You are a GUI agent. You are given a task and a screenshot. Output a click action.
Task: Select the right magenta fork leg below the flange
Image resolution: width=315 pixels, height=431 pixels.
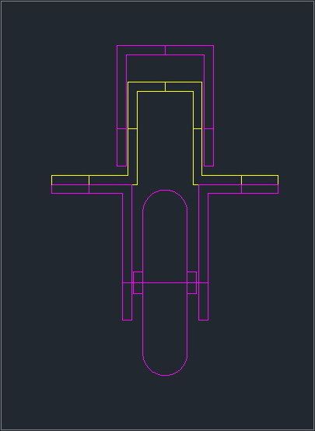tap(204, 257)
